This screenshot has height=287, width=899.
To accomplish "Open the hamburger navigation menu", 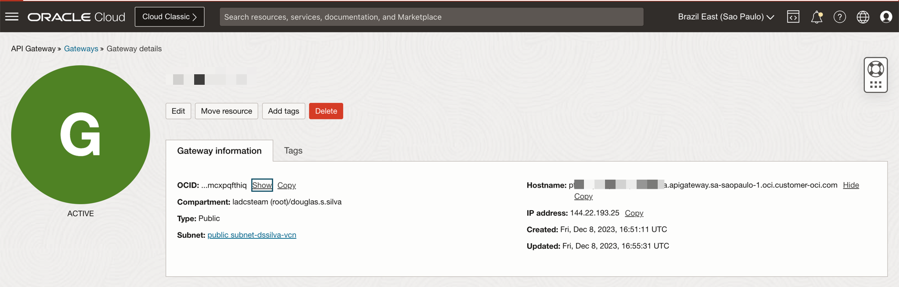I will tap(12, 17).
